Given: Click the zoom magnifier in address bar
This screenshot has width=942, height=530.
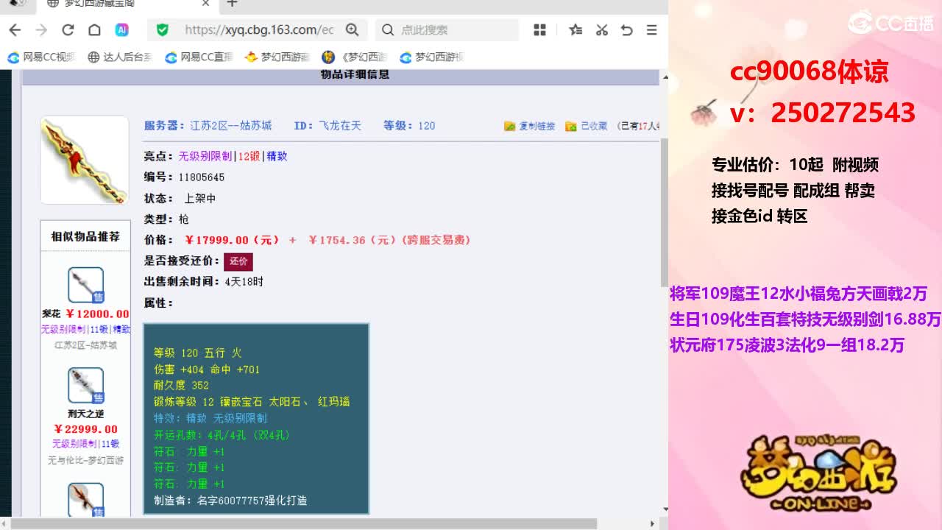Looking at the screenshot, I should tap(353, 30).
